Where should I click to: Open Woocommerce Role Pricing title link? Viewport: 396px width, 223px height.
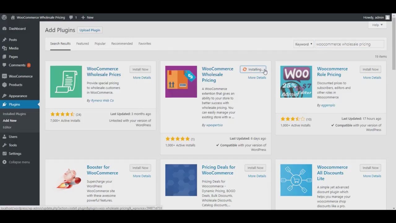332,72
